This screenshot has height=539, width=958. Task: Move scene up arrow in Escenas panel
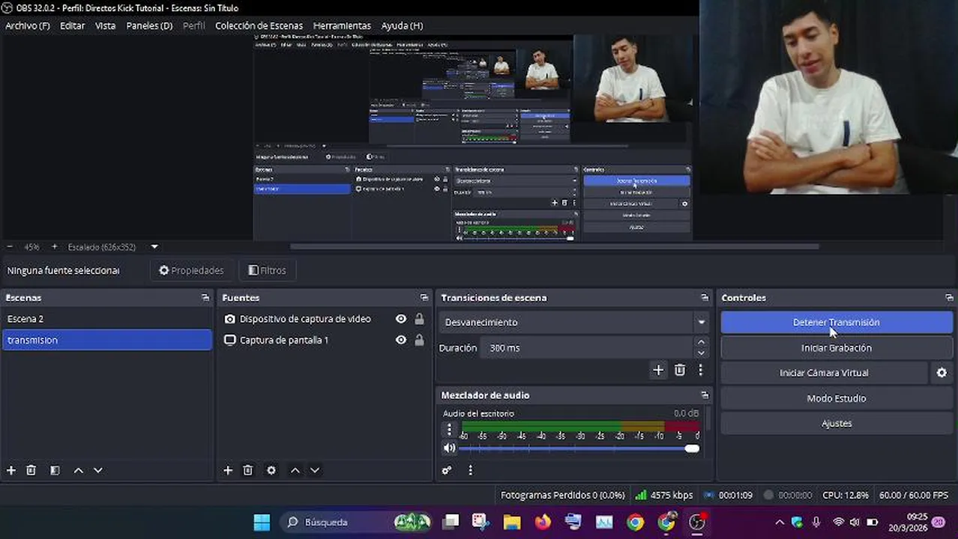(x=78, y=470)
